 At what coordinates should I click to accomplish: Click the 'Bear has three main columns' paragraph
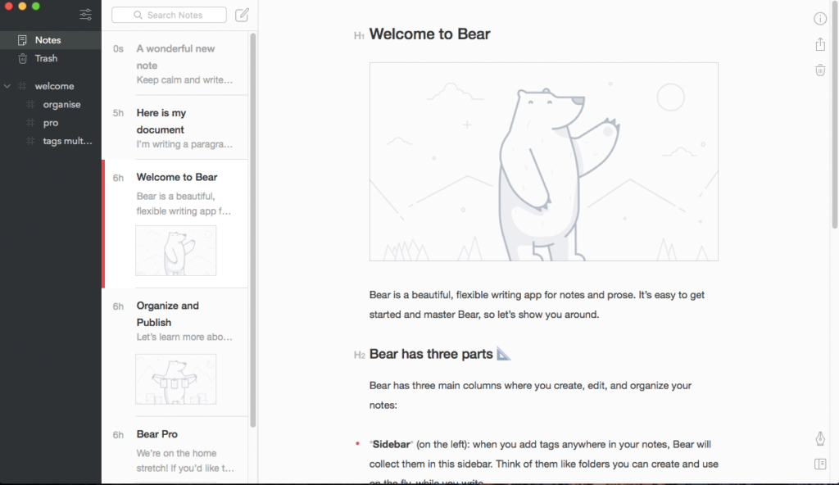(x=530, y=395)
